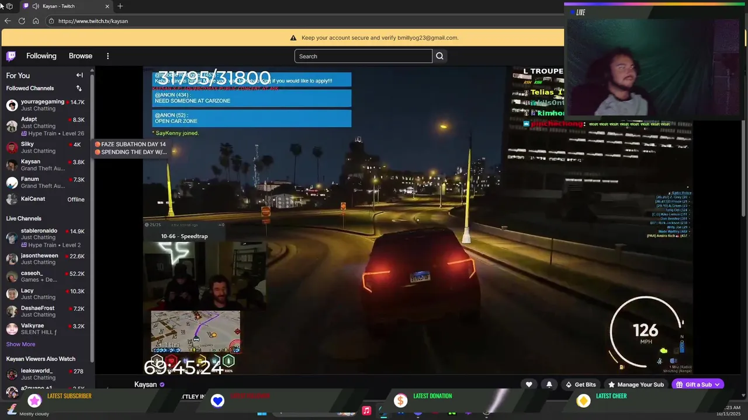
Task: Open the weather widget Mostly cloudy
Action: click(x=27, y=411)
